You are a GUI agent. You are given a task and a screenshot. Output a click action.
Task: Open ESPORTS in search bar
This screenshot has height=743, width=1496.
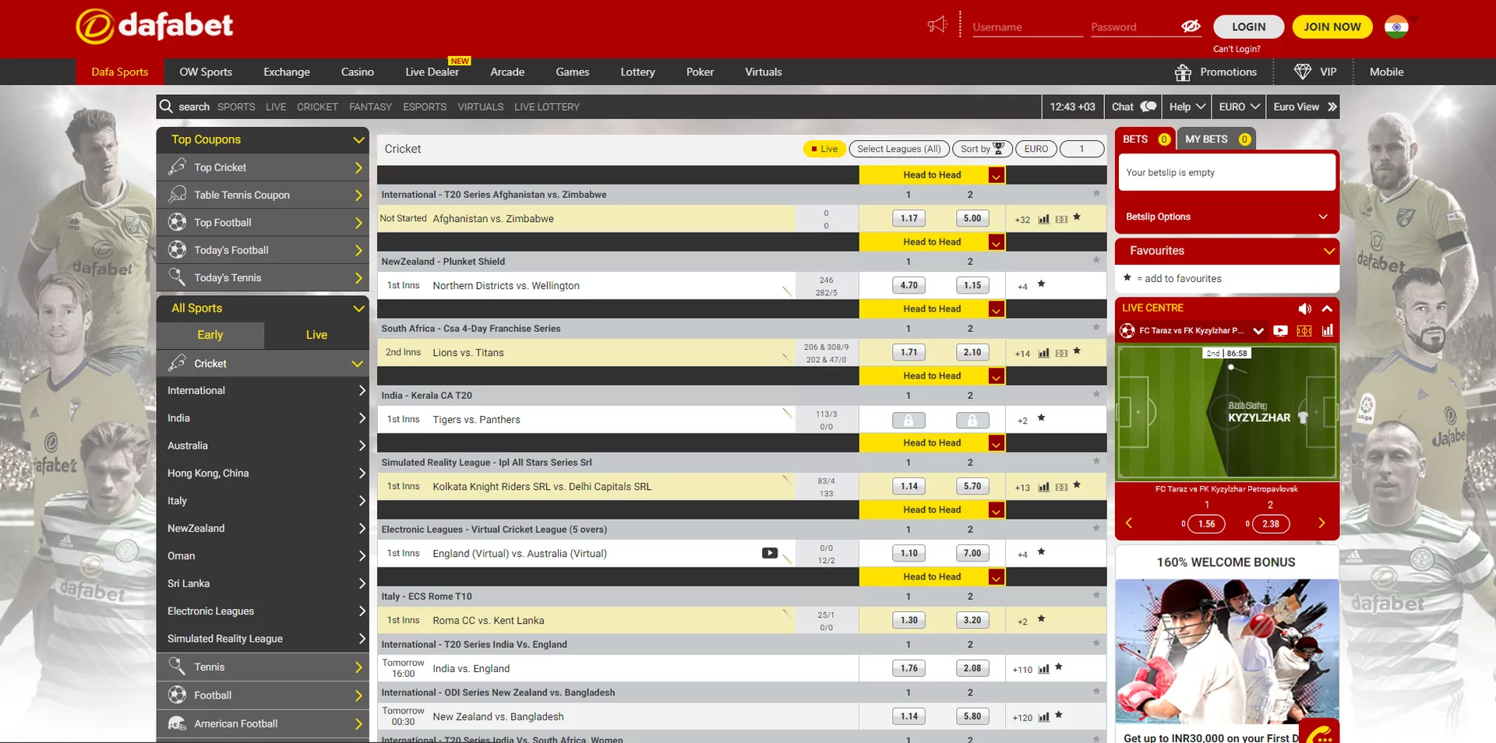click(425, 107)
